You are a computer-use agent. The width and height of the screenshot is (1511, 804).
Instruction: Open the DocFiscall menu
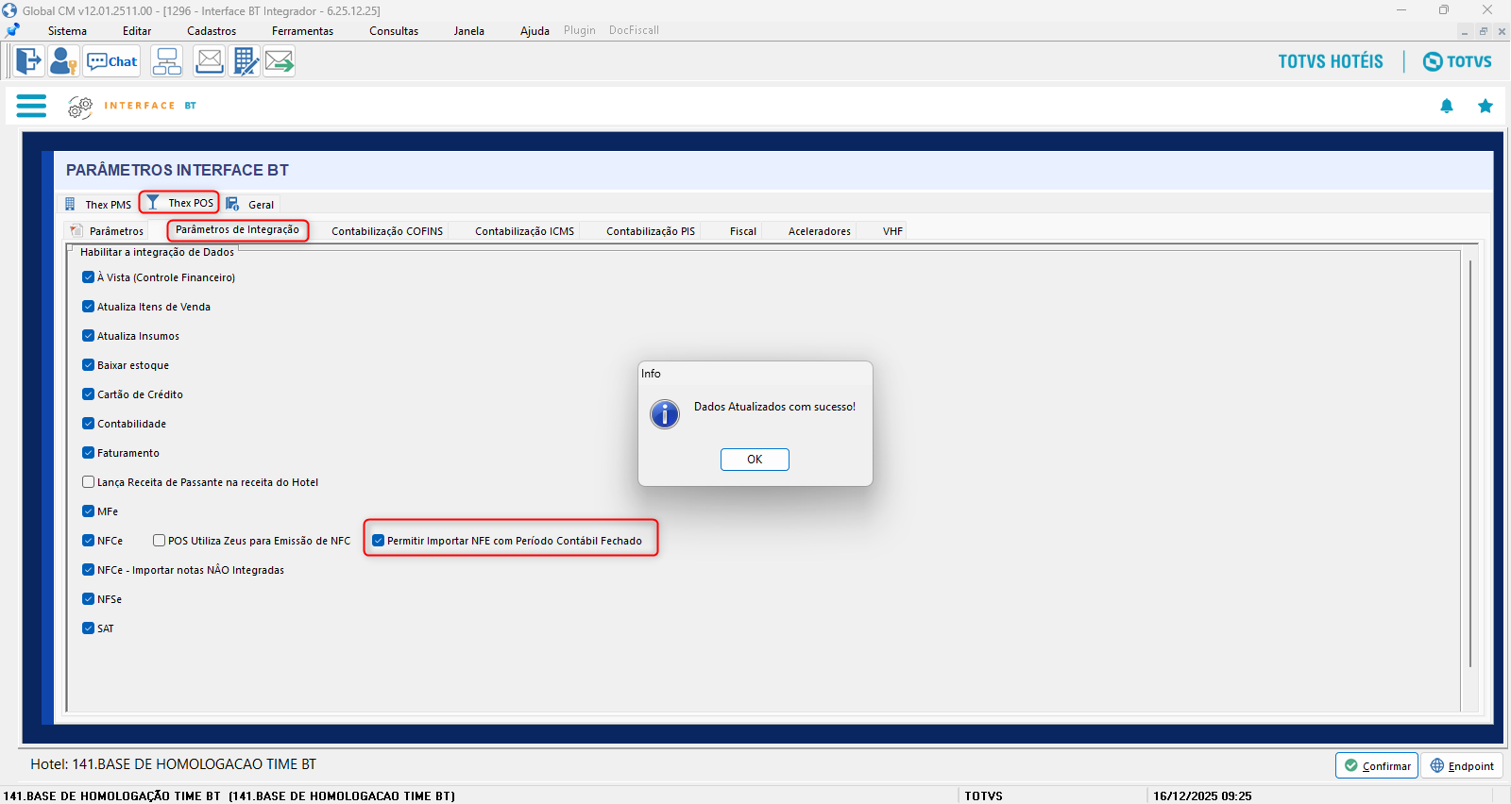[x=634, y=30]
